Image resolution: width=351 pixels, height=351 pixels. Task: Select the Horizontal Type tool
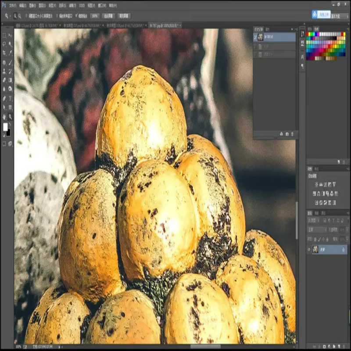10,98
